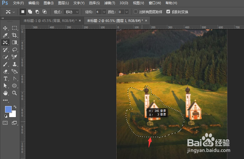Choose Subtract from Selection mode
Image resolution: width=244 pixels, height=159 pixels.
(37, 12)
